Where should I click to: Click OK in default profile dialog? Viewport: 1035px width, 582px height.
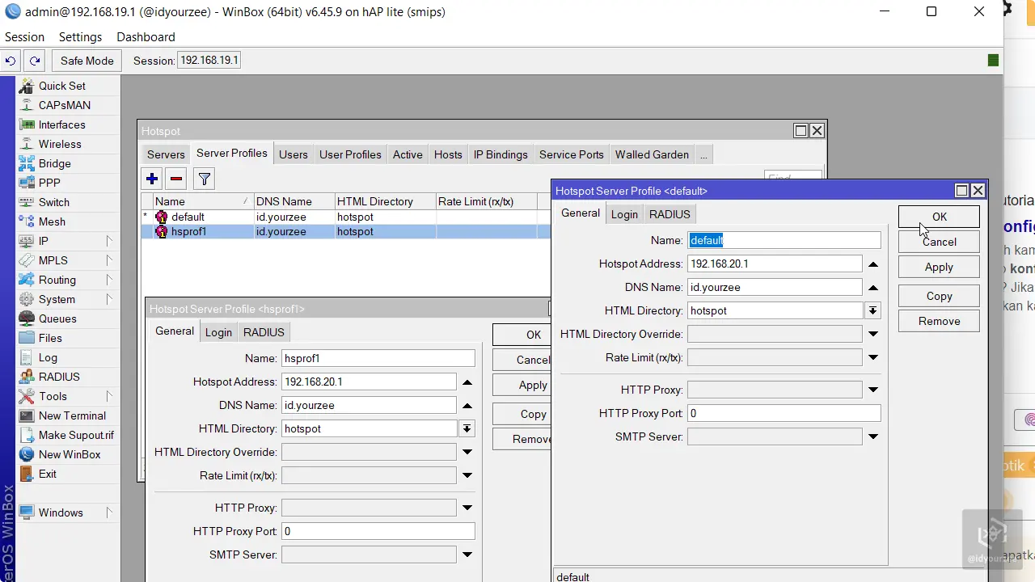click(939, 217)
